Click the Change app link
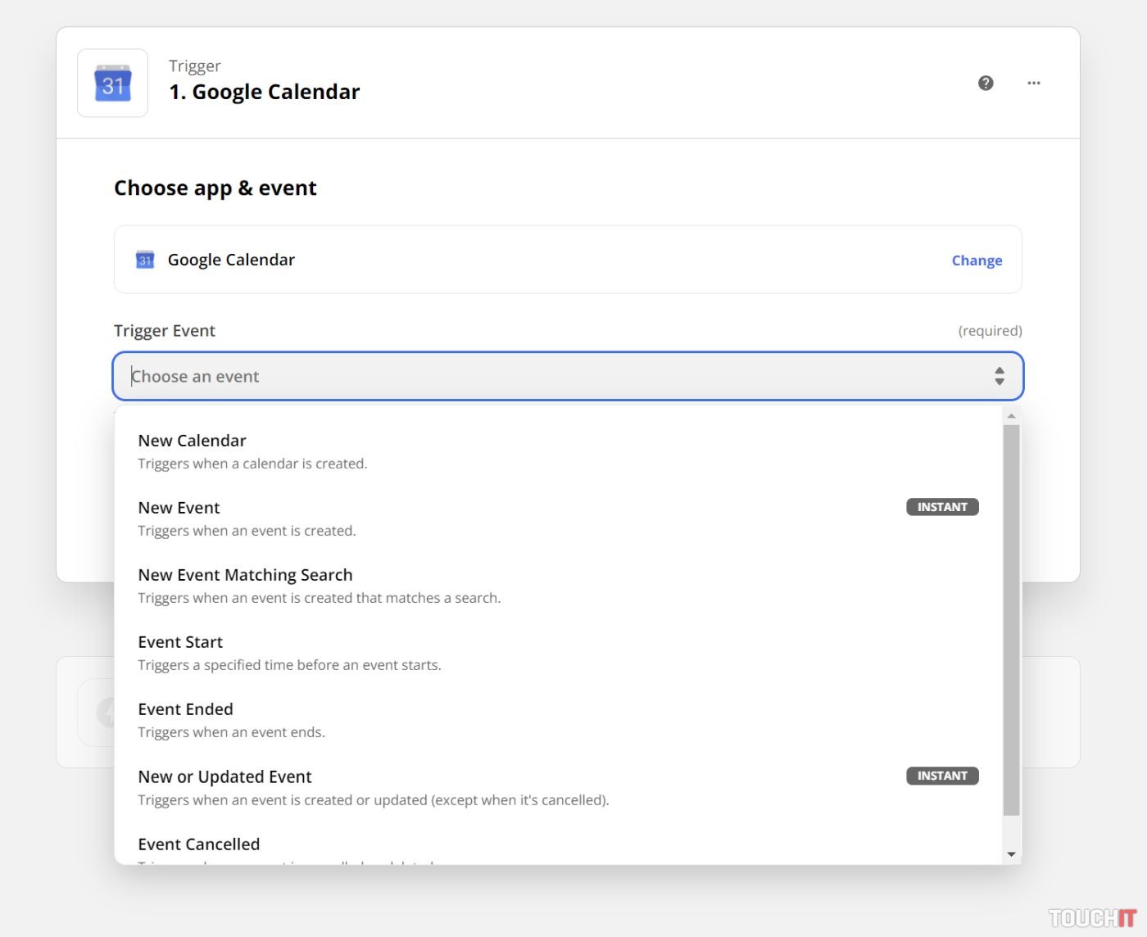Image resolution: width=1147 pixels, height=937 pixels. point(977,260)
